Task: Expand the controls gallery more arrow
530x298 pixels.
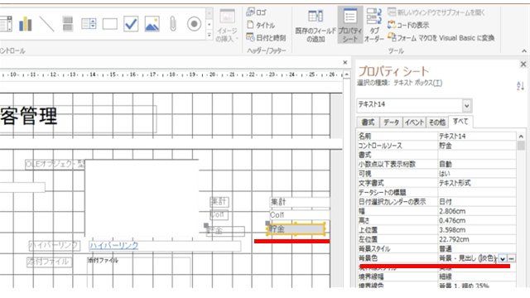Action: (210, 35)
